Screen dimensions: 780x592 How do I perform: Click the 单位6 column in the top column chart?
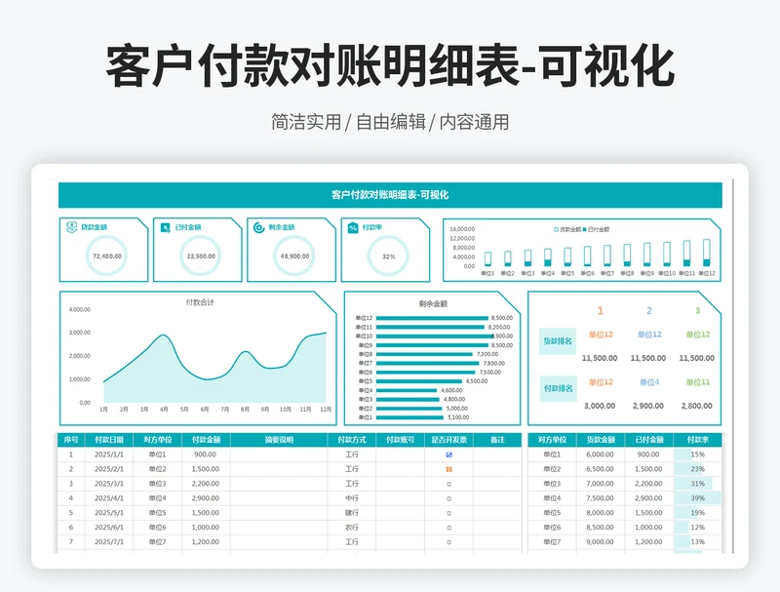tap(587, 256)
